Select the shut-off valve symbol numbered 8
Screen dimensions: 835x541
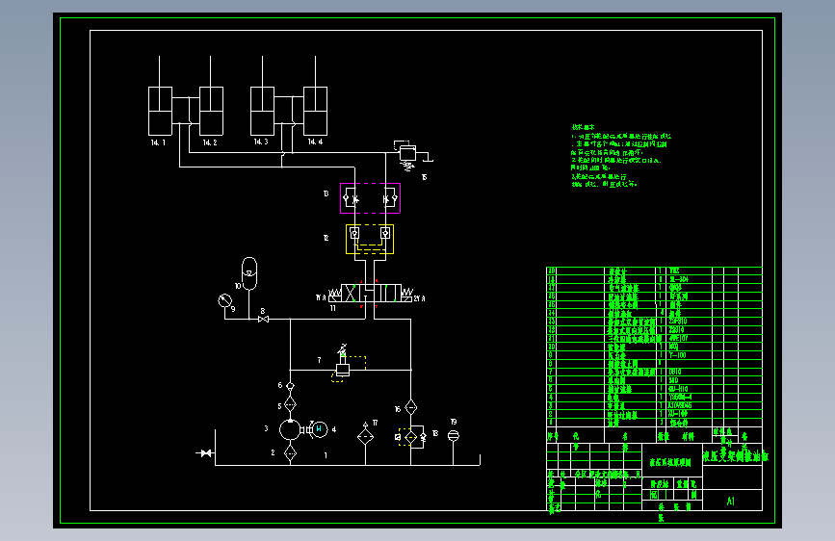point(263,319)
